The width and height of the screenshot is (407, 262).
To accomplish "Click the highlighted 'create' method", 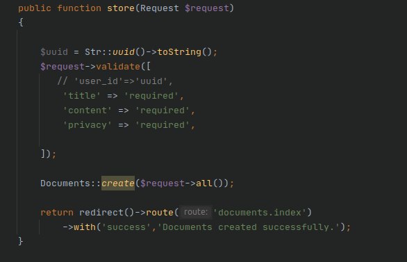I will click(x=118, y=183).
